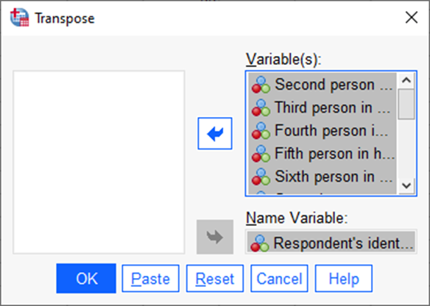Click the Transpose dialog title icon

tap(19, 18)
